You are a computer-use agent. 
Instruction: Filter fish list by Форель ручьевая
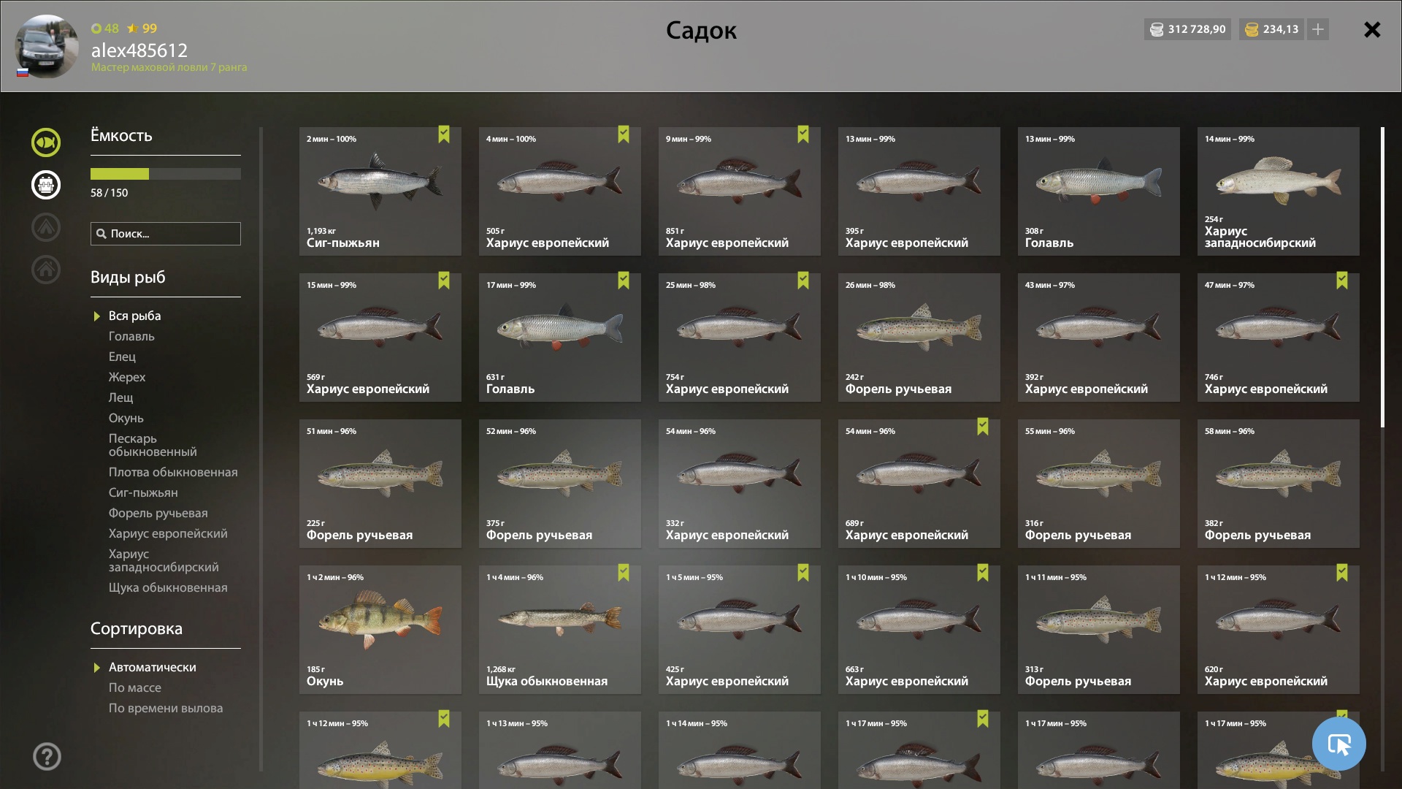[158, 513]
